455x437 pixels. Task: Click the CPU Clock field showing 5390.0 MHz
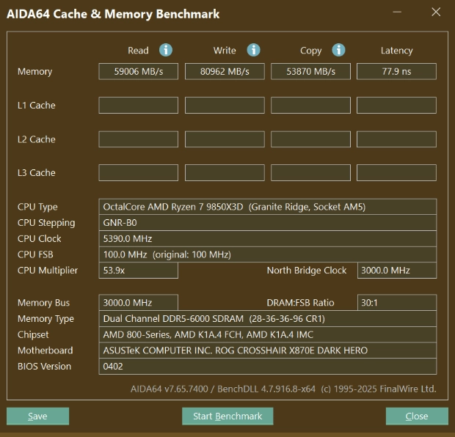(267, 238)
